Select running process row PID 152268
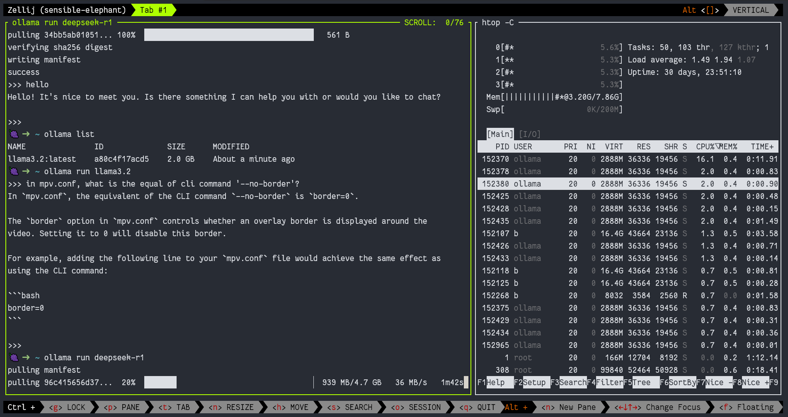The height and width of the screenshot is (417, 788). (x=628, y=295)
